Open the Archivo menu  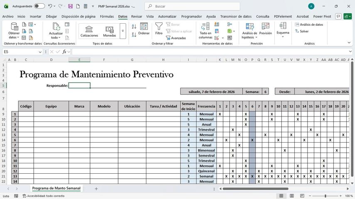pyautogui.click(x=8, y=17)
